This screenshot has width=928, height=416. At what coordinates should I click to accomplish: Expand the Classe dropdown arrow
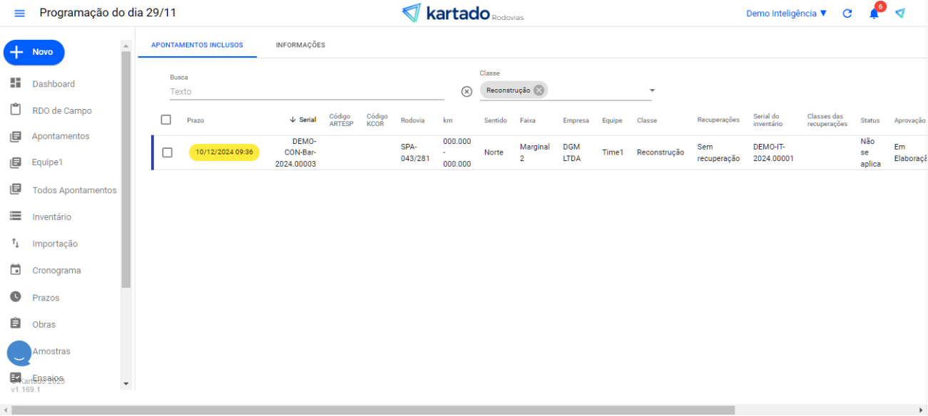coord(651,91)
